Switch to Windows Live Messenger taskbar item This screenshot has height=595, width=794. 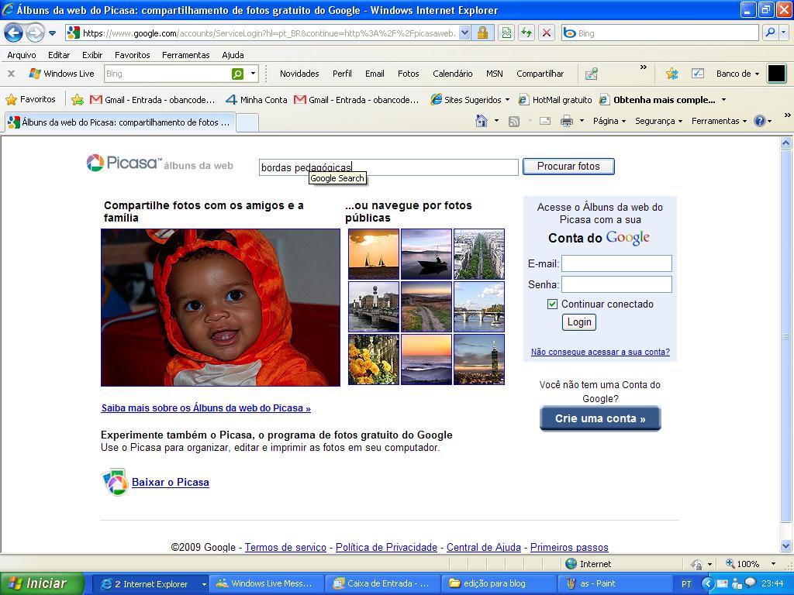click(265, 583)
